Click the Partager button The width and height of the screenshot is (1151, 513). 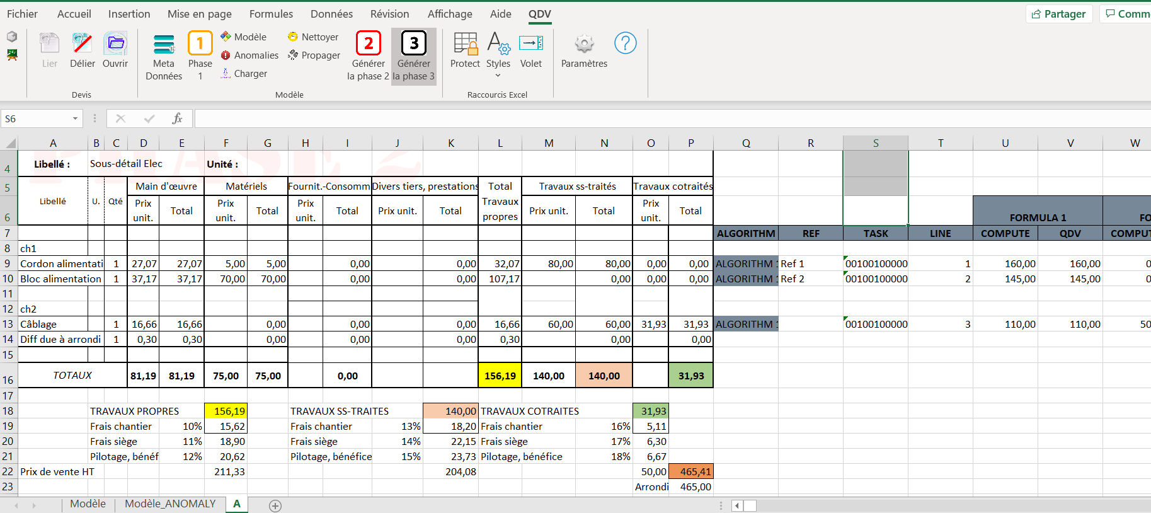click(x=1058, y=14)
